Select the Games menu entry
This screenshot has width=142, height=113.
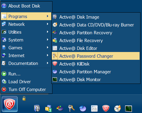[26, 47]
